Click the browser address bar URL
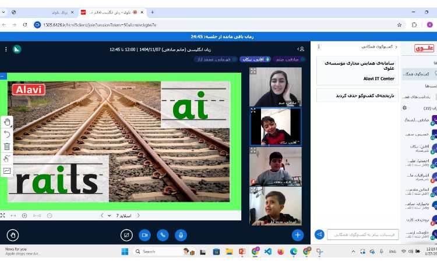Viewport: 437px width, 279px height. pos(100,25)
